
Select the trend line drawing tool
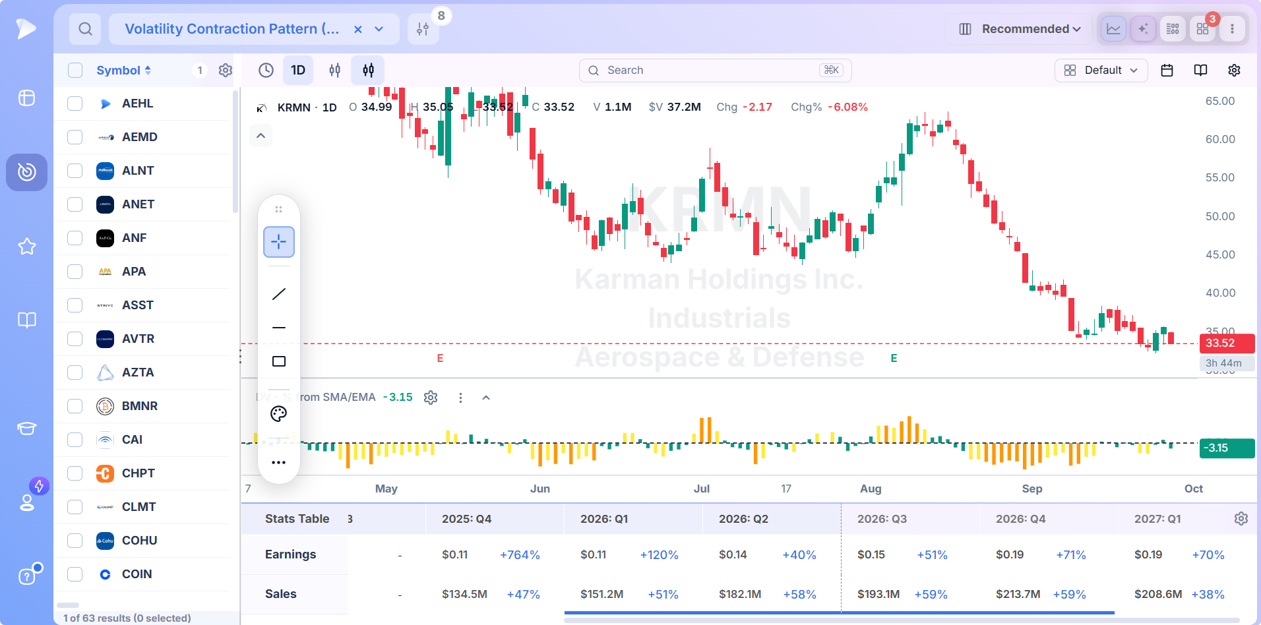[x=279, y=294]
